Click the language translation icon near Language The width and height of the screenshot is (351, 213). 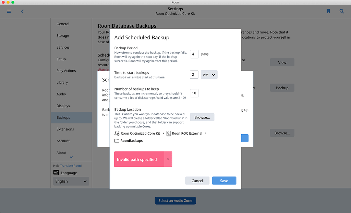[x=56, y=173]
